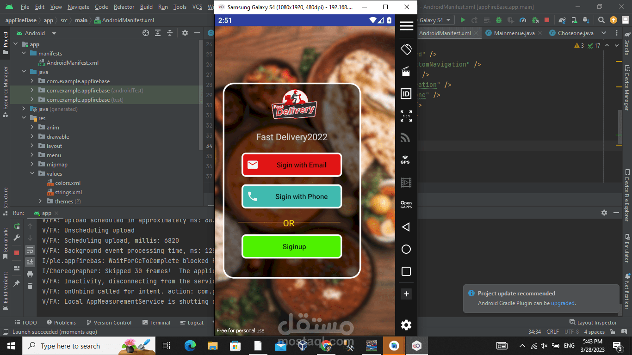The image size is (632, 355).
Task: Stop the app using the red square icon
Action: (547, 20)
